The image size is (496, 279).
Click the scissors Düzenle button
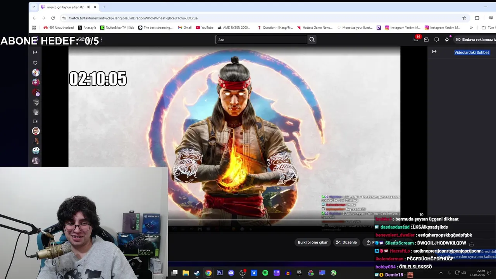coord(346,242)
